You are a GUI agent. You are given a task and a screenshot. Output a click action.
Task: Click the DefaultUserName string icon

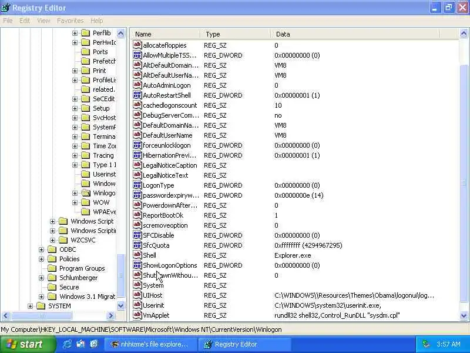(x=137, y=135)
